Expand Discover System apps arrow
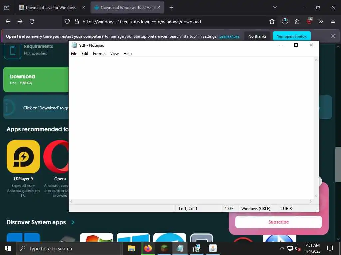Viewport: 341px width, 255px height. coord(73,222)
